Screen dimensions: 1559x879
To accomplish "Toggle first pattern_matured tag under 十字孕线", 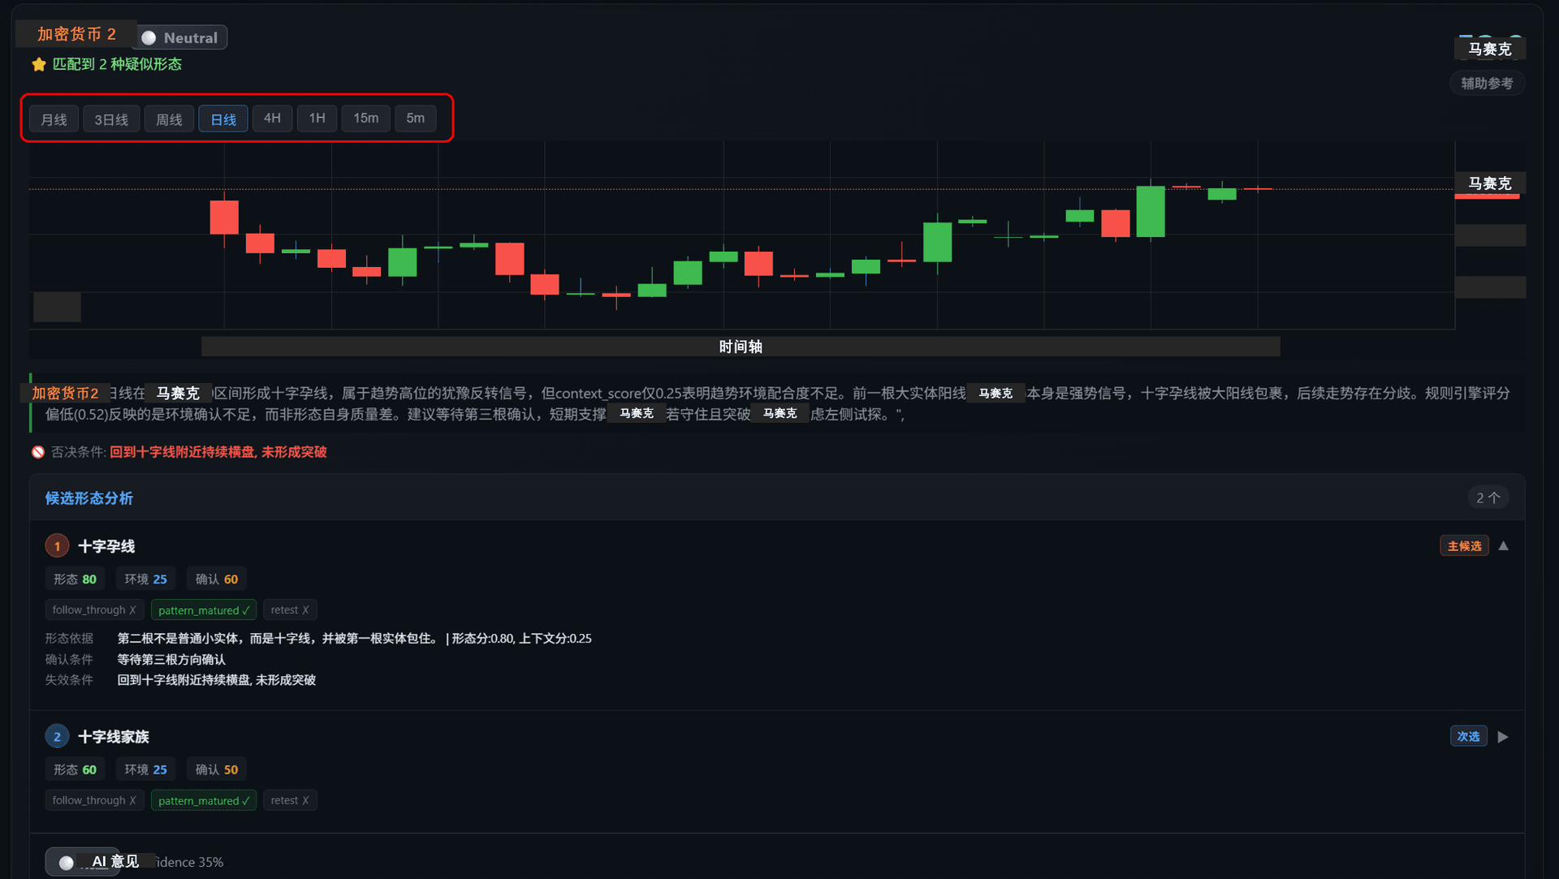I will coord(203,610).
